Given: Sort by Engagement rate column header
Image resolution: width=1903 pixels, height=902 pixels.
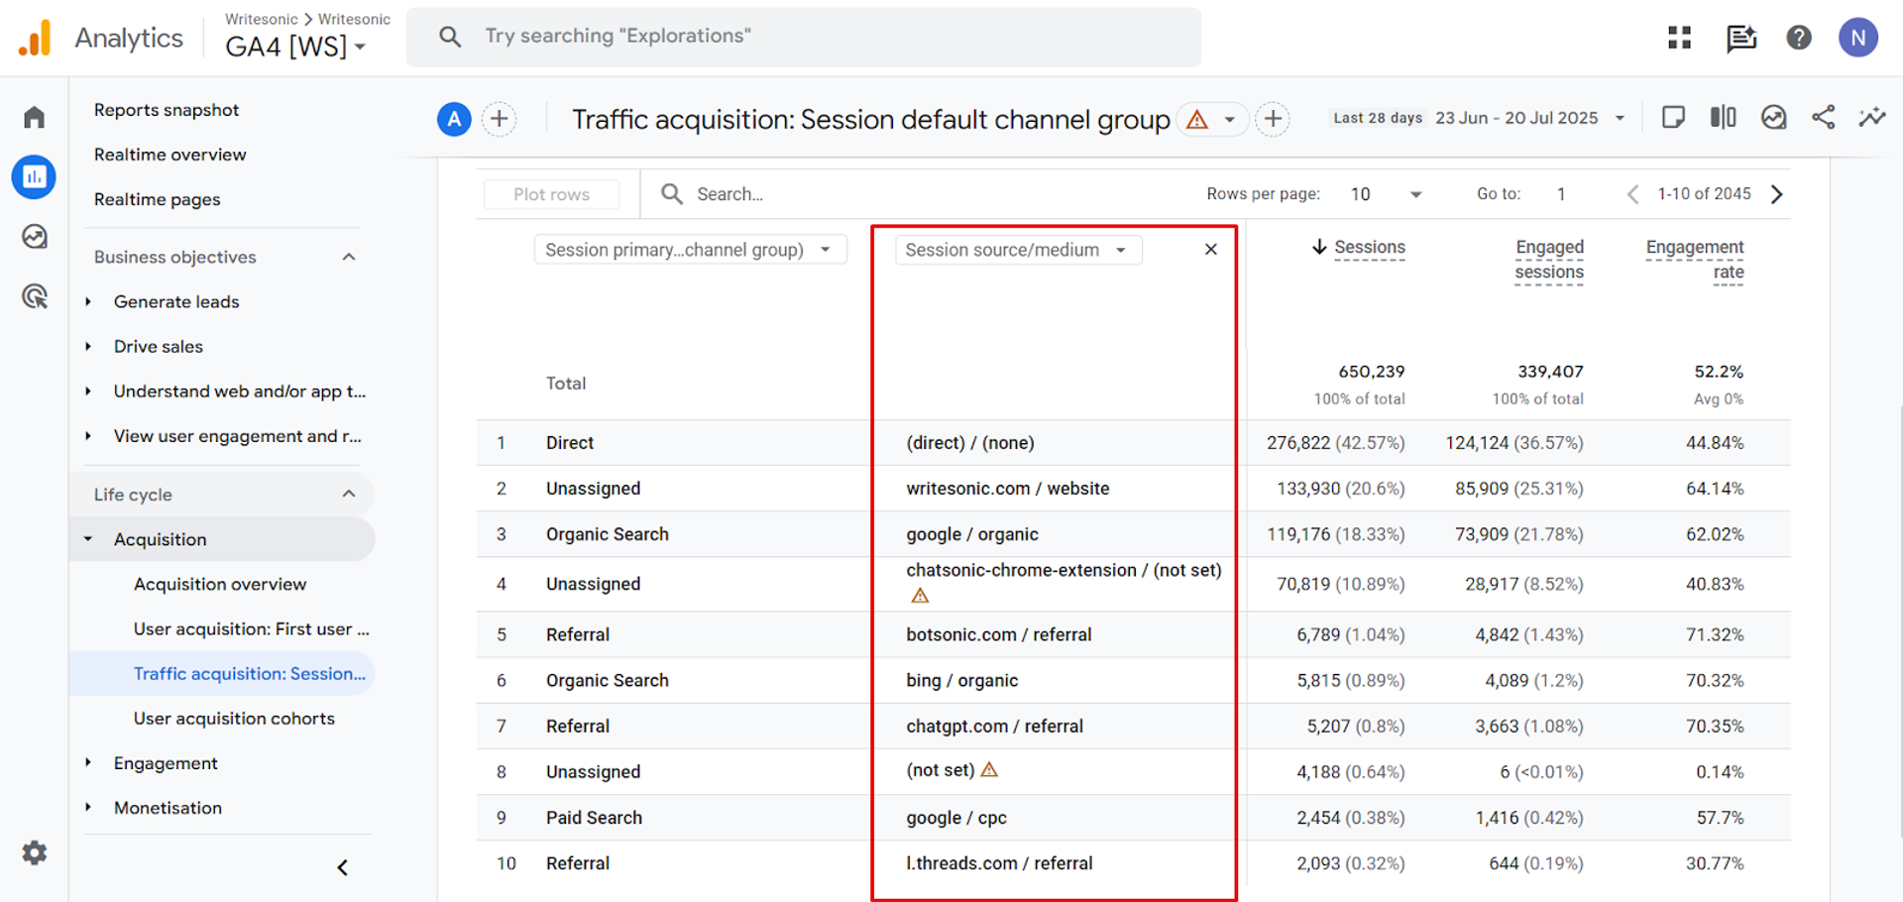Looking at the screenshot, I should pos(1695,260).
